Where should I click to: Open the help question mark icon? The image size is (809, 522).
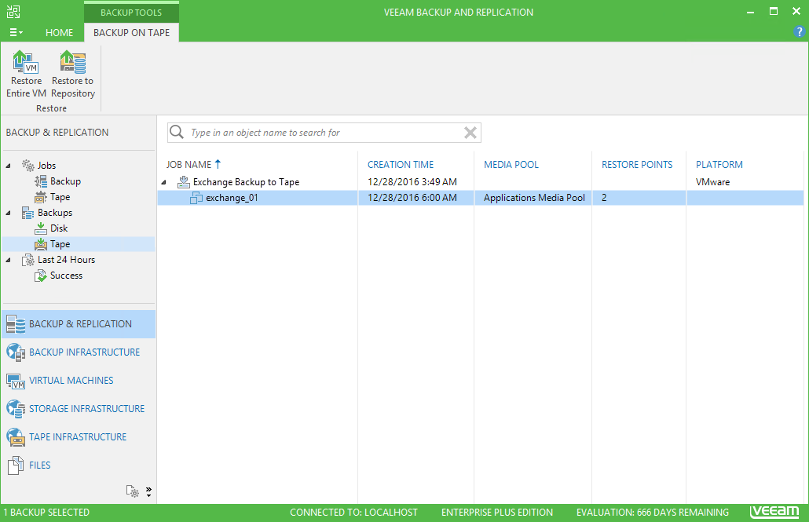pyautogui.click(x=799, y=32)
